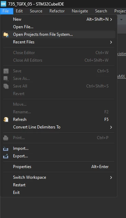Click the toolbar dropdown arrow behind the menu
126x218 pixels.
(121, 20)
